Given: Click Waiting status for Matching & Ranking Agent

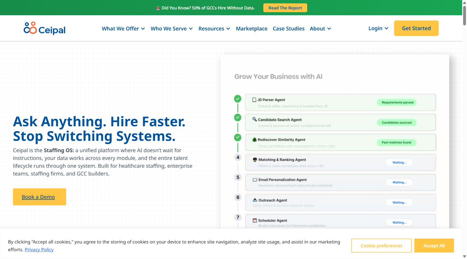Looking at the screenshot, I should tap(399, 163).
